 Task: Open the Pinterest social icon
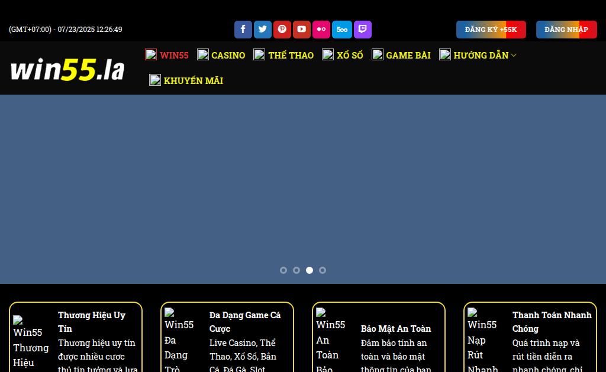(282, 30)
